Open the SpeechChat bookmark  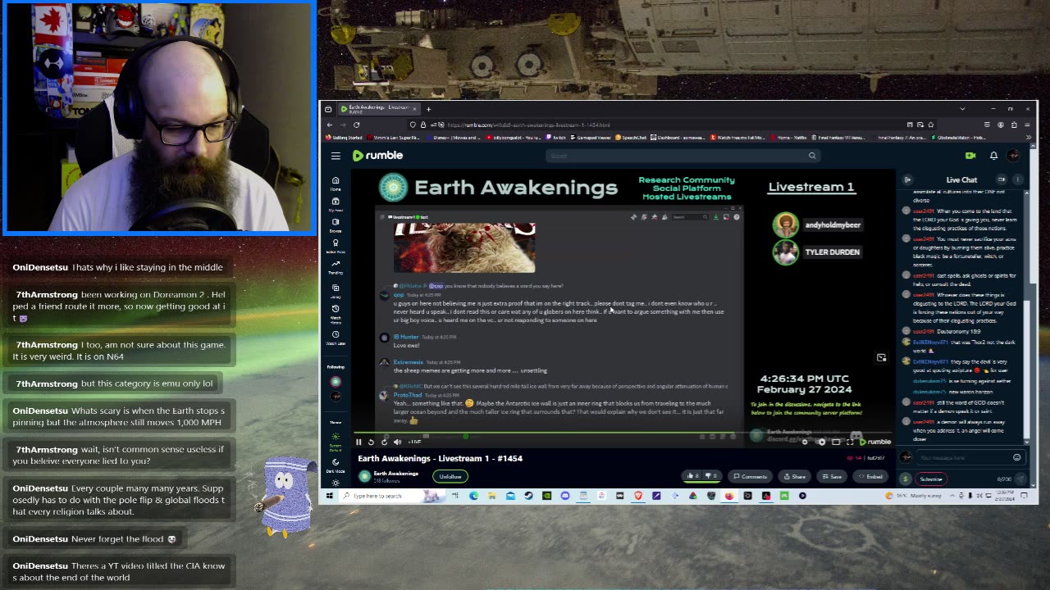pyautogui.click(x=631, y=138)
